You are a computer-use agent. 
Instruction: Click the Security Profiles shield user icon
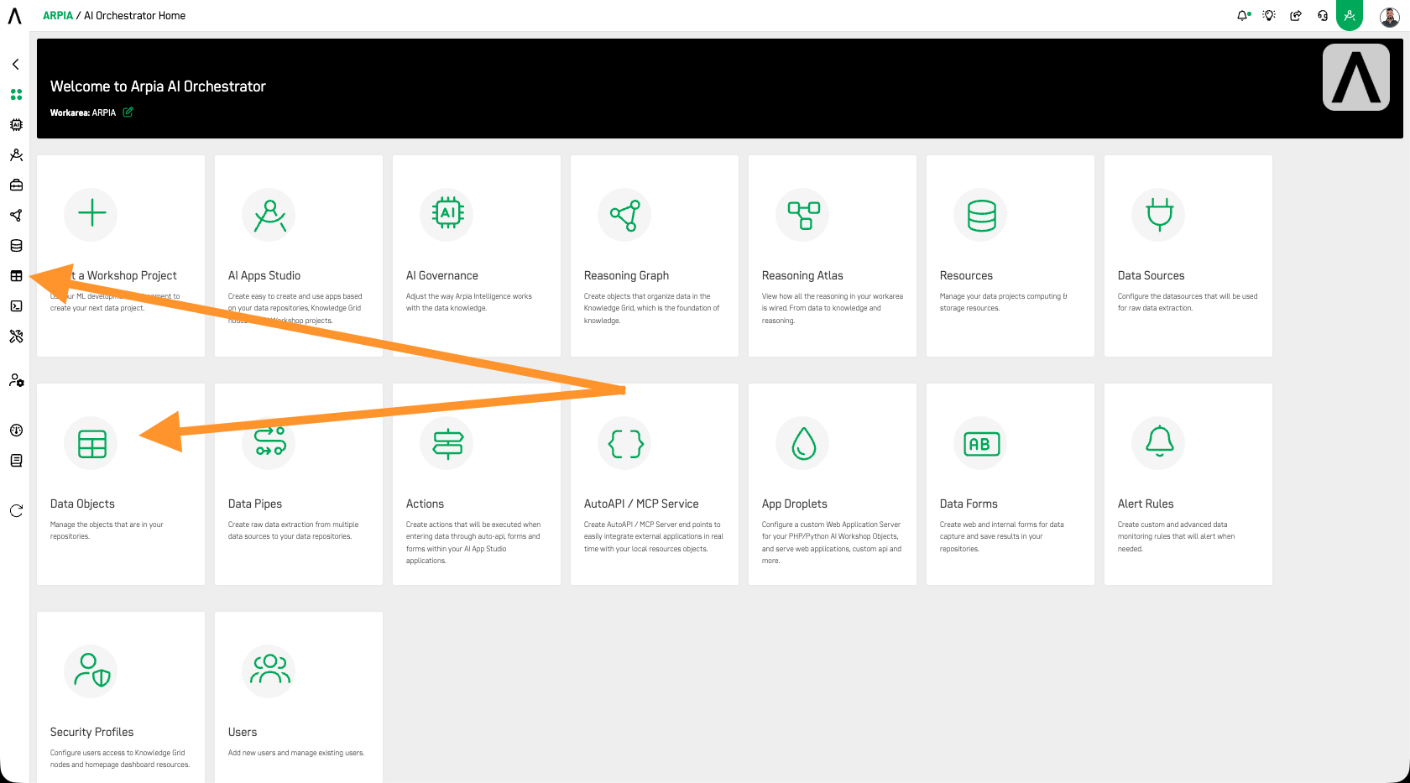pos(91,671)
